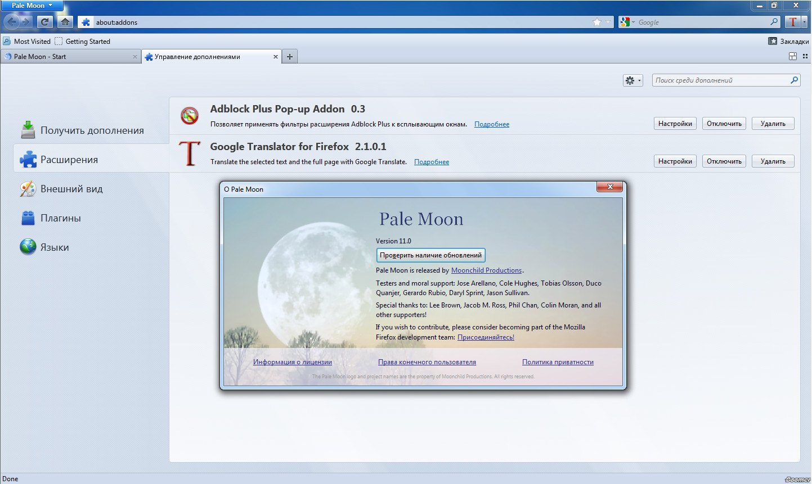The width and height of the screenshot is (812, 484).
Task: Click the add-ons search magnifier icon
Action: 794,80
